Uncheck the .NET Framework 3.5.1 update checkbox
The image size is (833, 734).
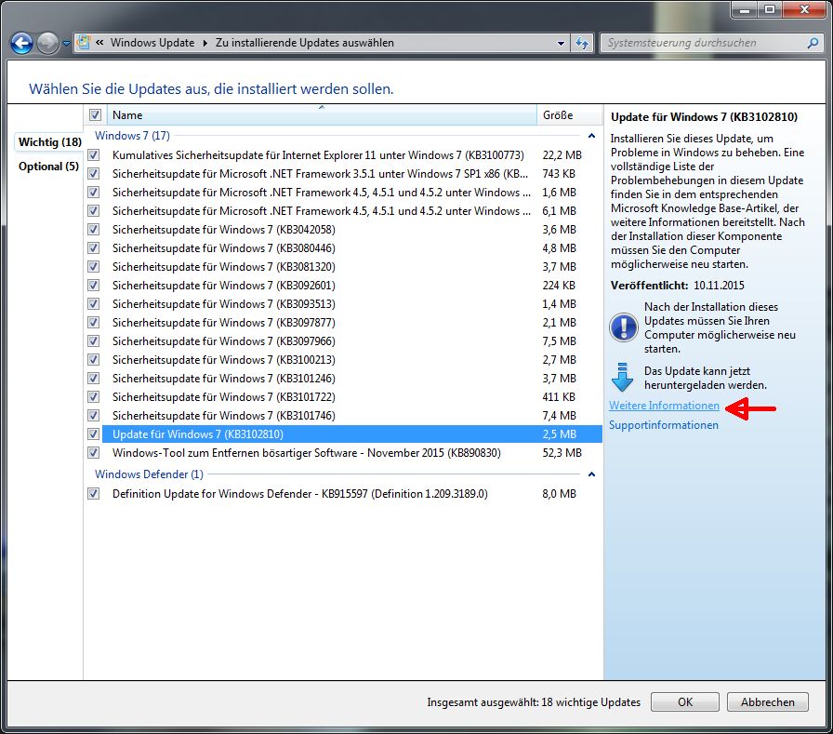tap(94, 173)
